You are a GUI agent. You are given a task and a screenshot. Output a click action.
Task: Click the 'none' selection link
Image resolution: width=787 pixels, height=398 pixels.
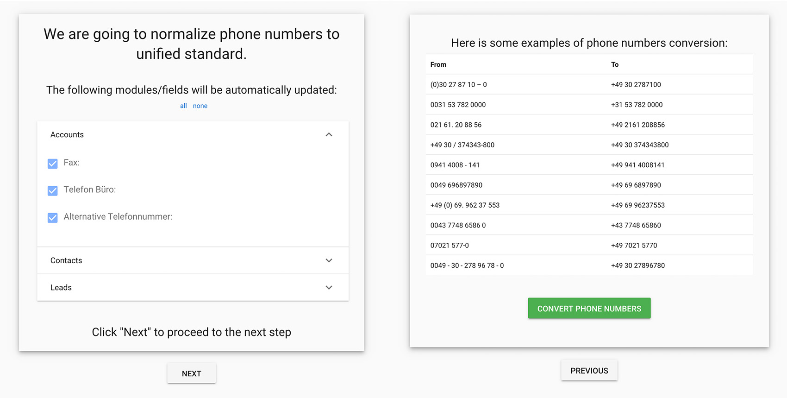coord(200,106)
